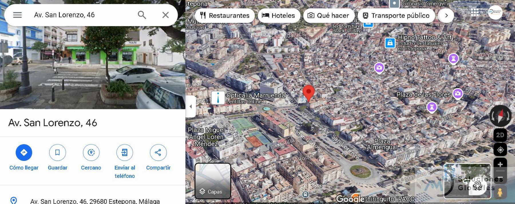Click the Qué hacer chip

(x=328, y=15)
